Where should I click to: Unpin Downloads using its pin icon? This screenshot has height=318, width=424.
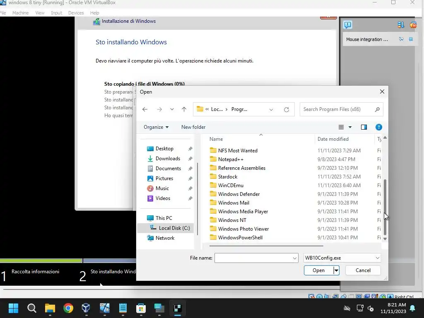[x=190, y=159]
